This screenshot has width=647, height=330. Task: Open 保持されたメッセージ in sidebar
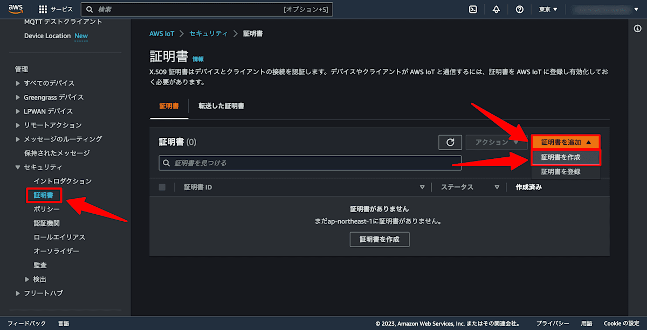click(57, 153)
